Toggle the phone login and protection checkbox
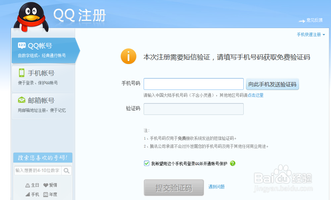This screenshot has width=331, height=200. pos(147,163)
